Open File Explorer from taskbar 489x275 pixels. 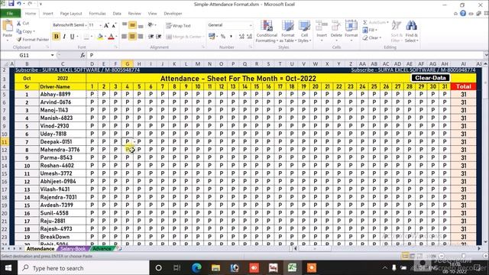tap(215, 268)
